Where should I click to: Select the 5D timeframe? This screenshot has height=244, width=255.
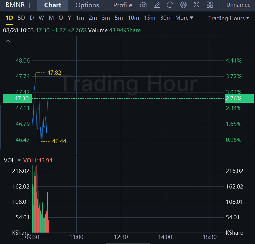point(21,18)
